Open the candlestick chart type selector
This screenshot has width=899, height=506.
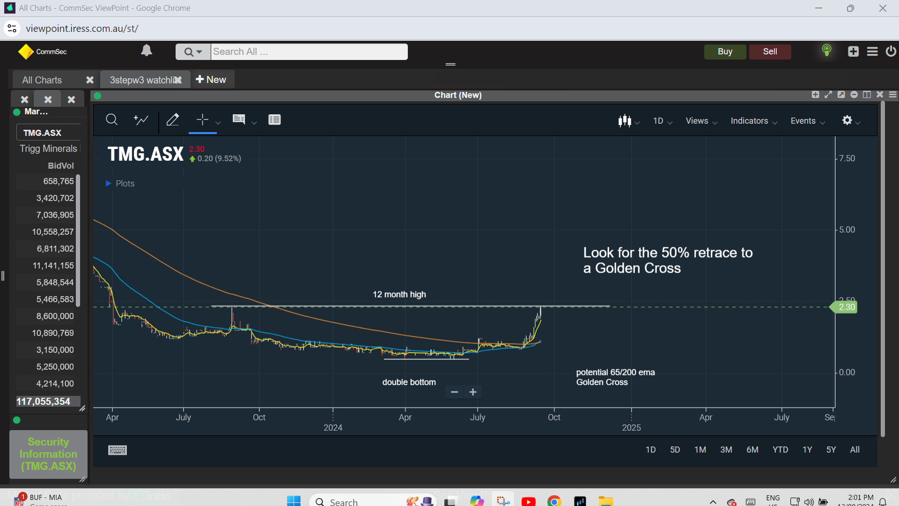625,121
